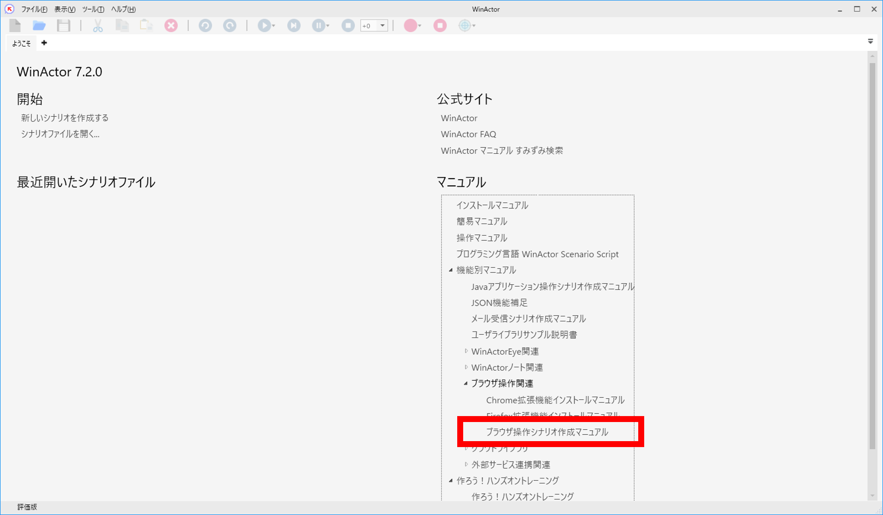Click the Copy toolbar icon

(x=122, y=25)
